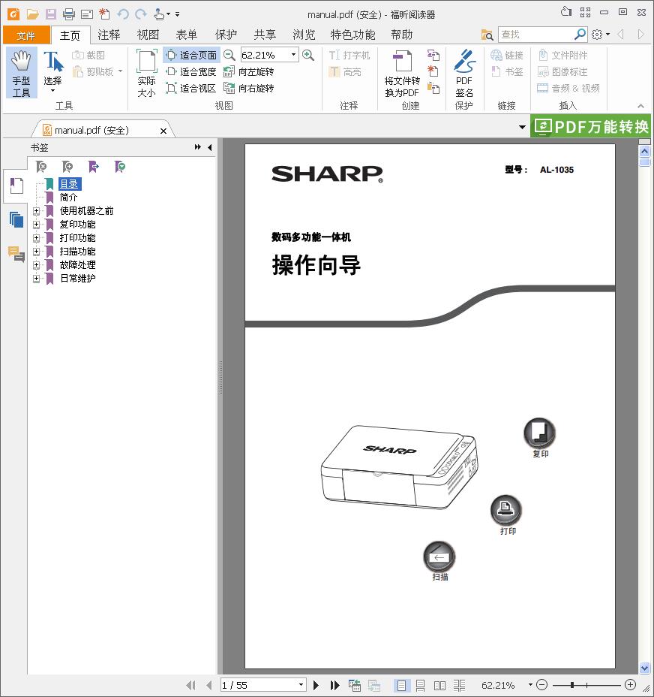Click the Print icon in quick toolbar
The height and width of the screenshot is (697, 654).
(69, 14)
